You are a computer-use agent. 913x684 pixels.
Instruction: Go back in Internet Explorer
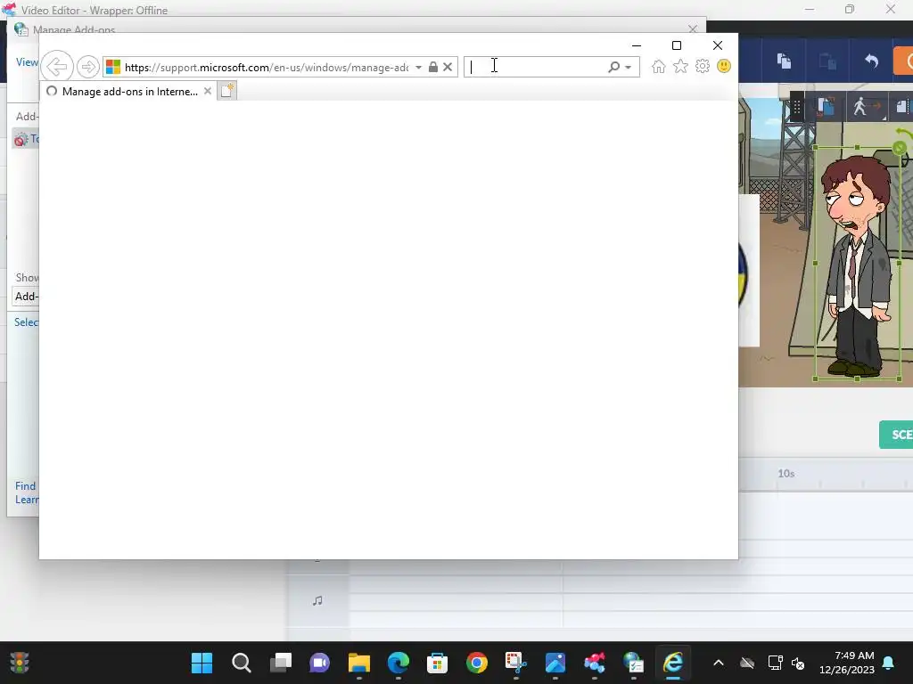(x=57, y=66)
